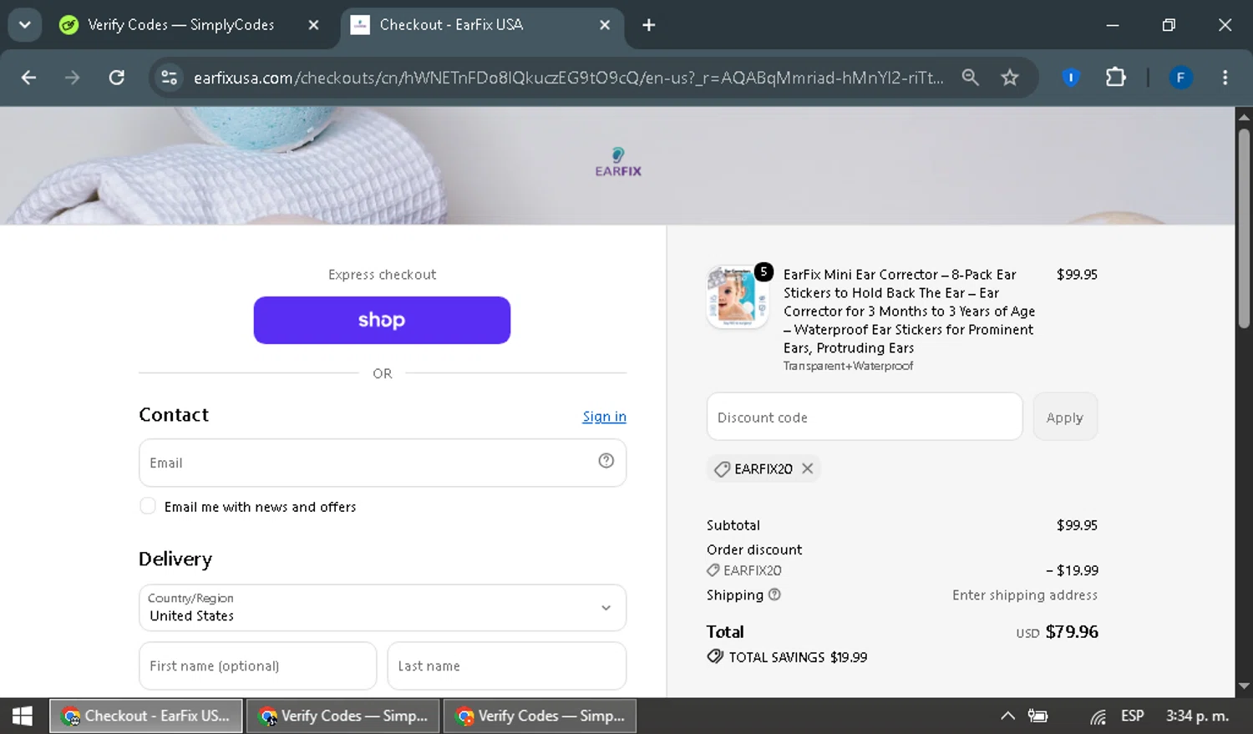Open the Chrome three-dot menu

[x=1225, y=78]
